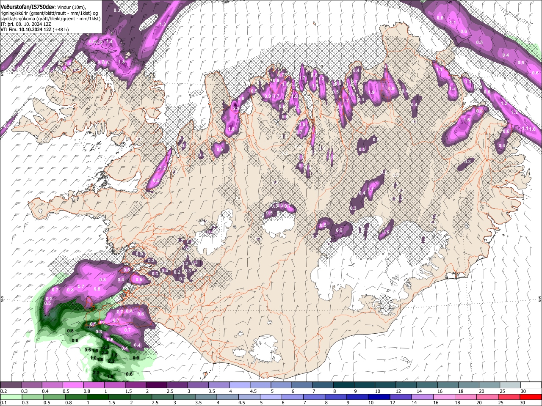The height and width of the screenshot is (406, 542).
Task: Click the 20W longitude label
Action: point(225,2)
